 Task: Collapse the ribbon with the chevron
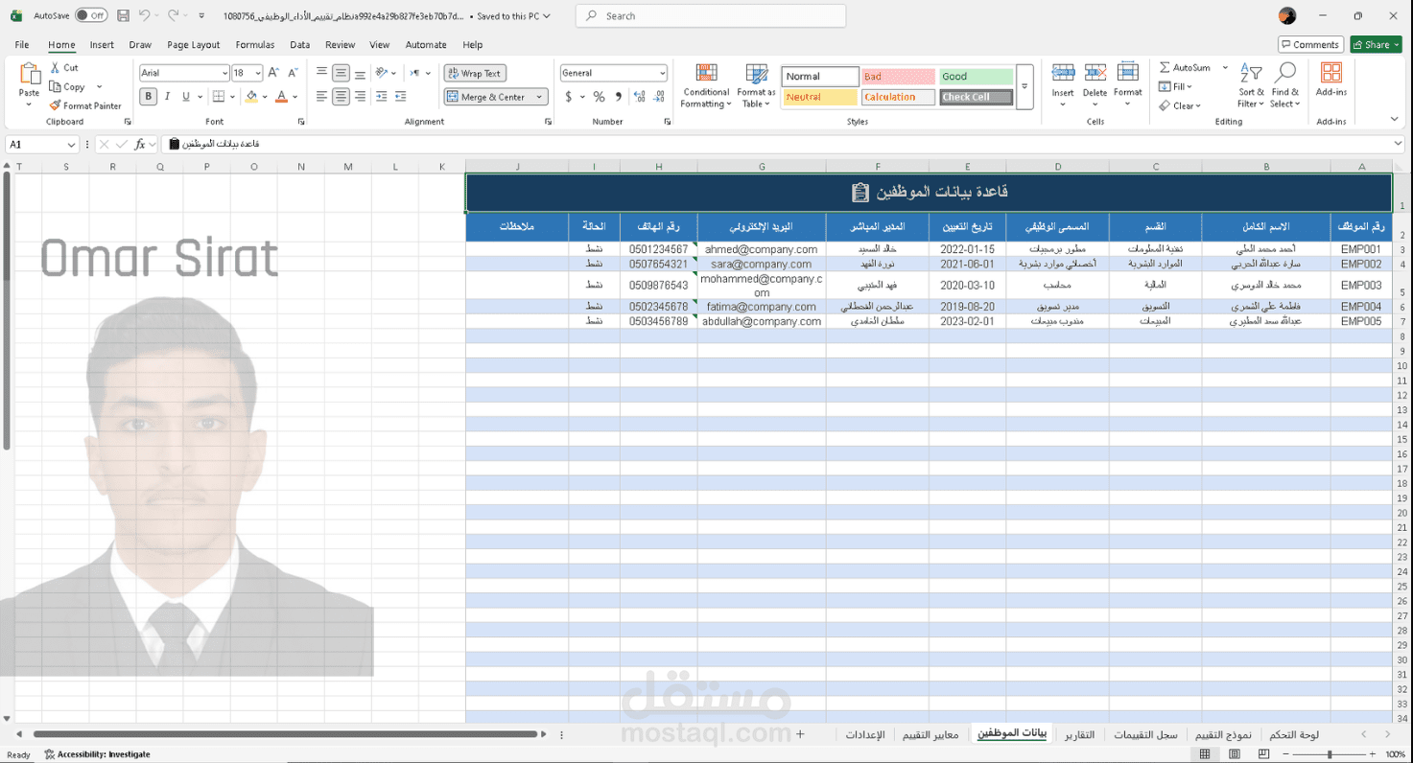pyautogui.click(x=1394, y=120)
